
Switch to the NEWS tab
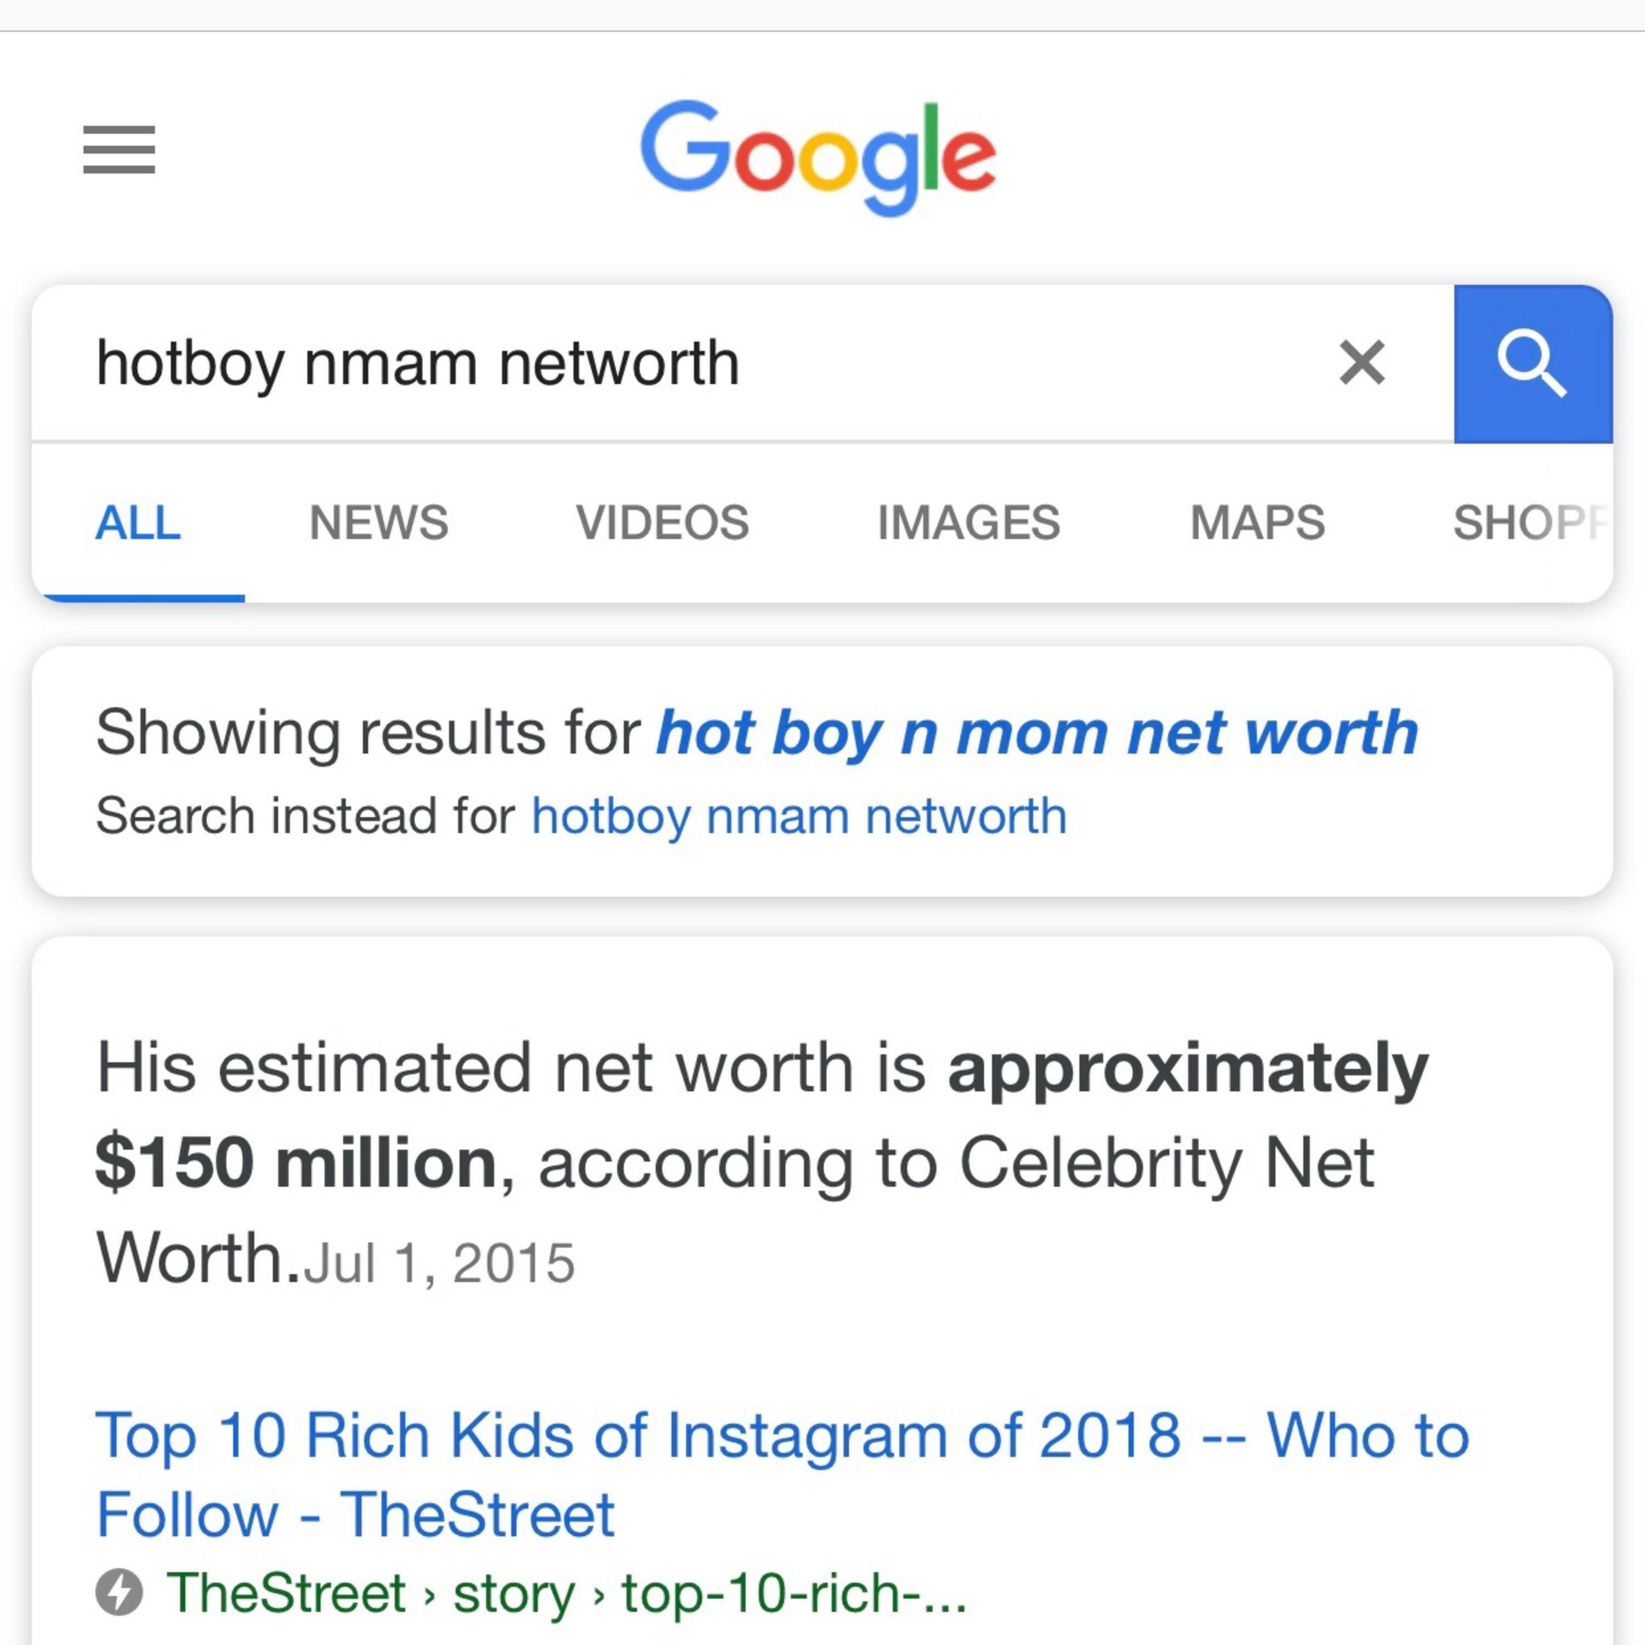click(x=378, y=522)
